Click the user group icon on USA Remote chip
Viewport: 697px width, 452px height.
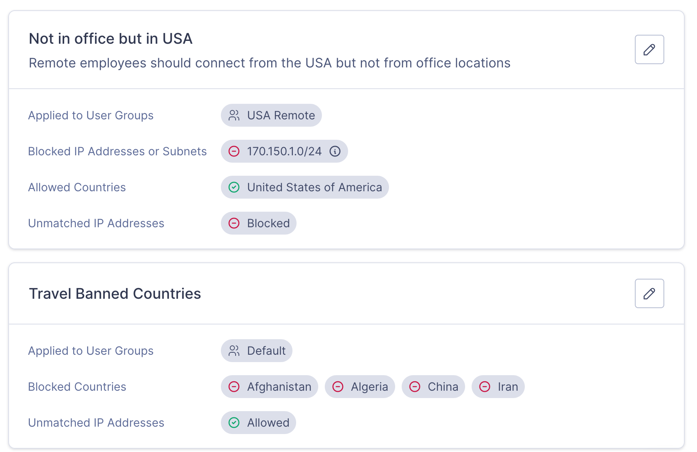click(x=234, y=115)
